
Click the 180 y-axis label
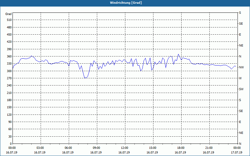pyautogui.click(x=9, y=100)
